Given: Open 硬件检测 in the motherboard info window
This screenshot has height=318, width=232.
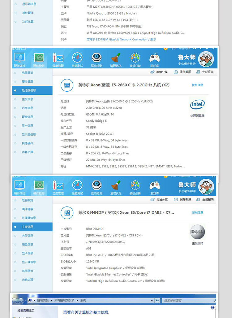Looking at the screenshot, I should pos(39,187).
